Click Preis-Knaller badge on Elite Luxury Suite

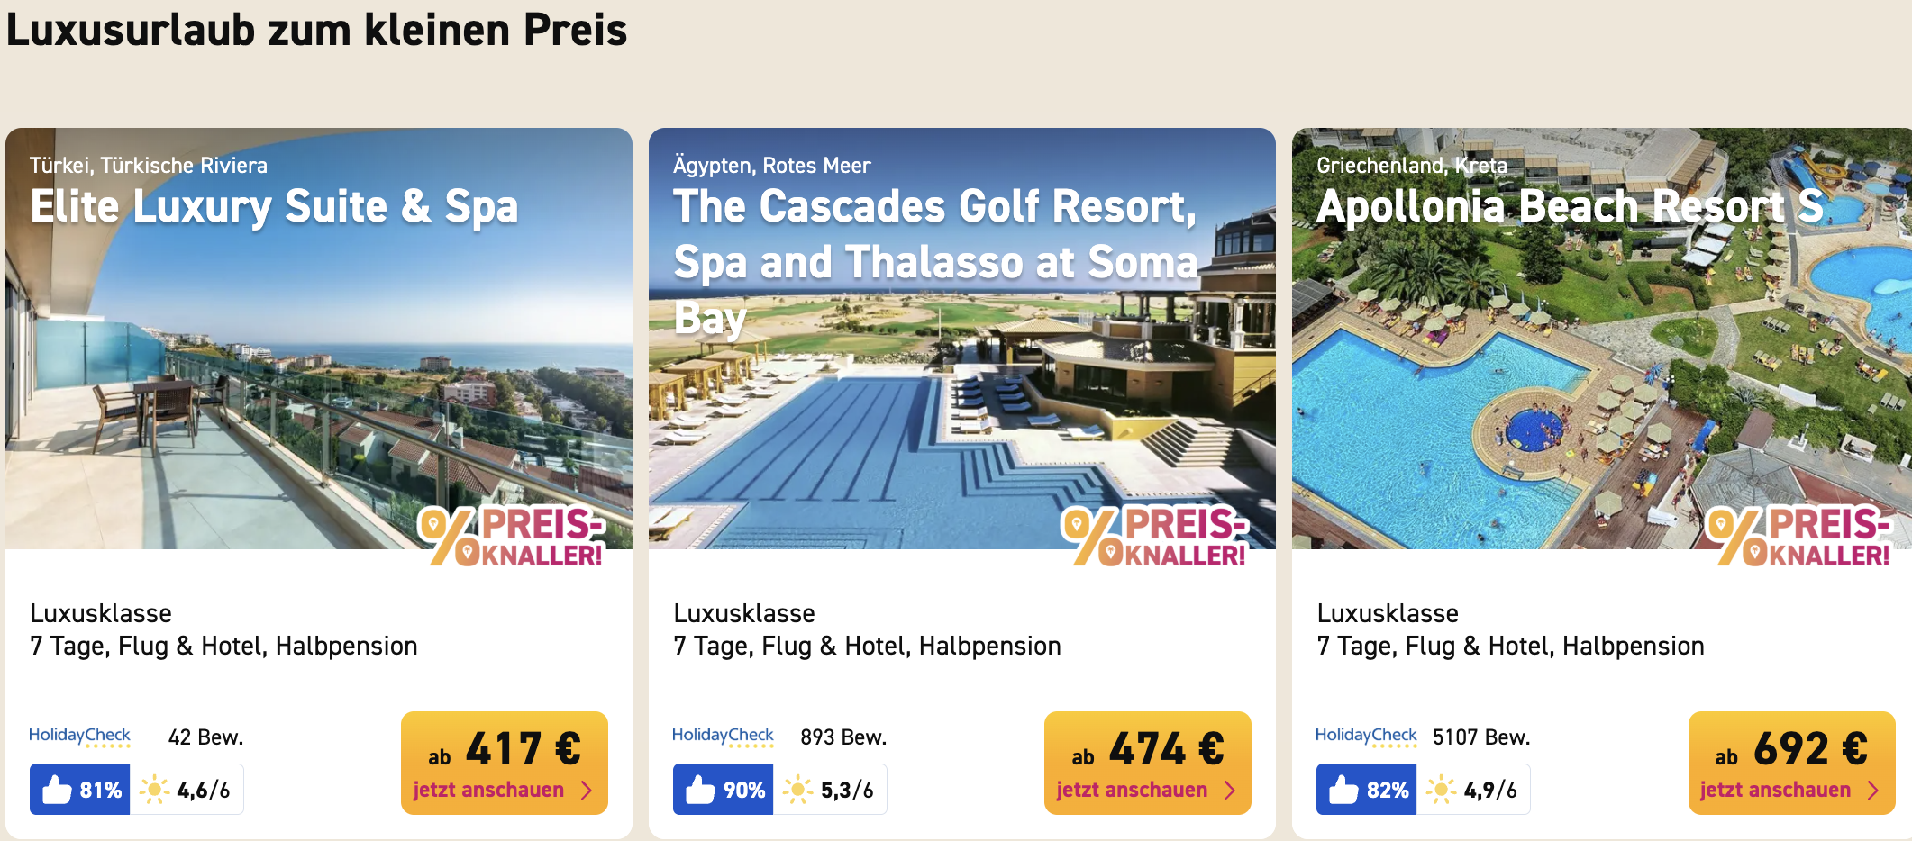(x=512, y=537)
